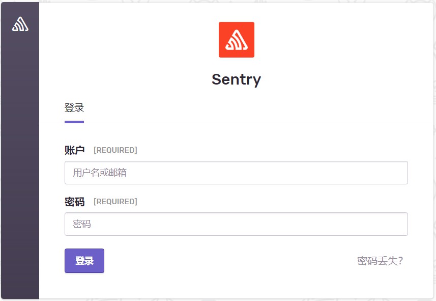Viewport: 436px width, 301px height.
Task: Click inside the 用户名或邮箱 input field
Action: 236,172
